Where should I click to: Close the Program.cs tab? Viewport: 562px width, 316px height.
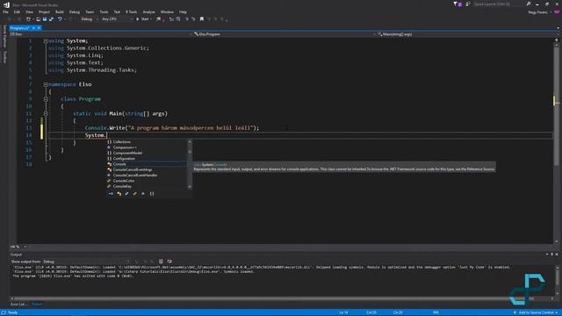tap(39, 28)
